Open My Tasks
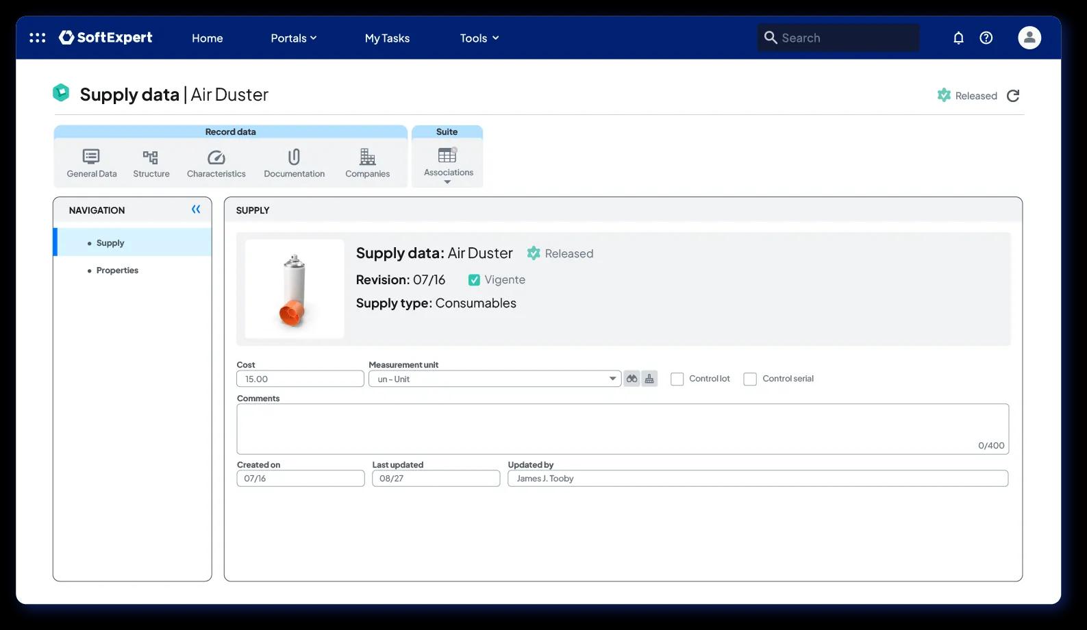This screenshot has height=630, width=1087. (387, 38)
